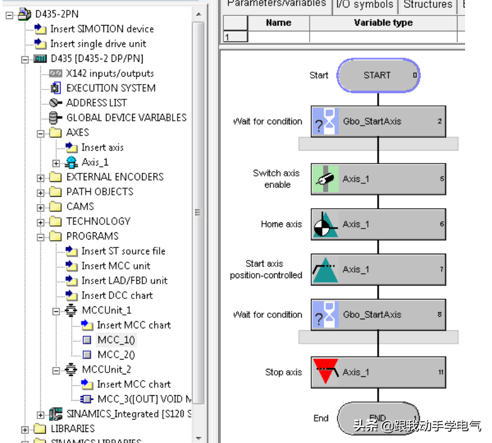Click the Stop axis red triangle icon
This screenshot has height=443, width=492.
click(x=326, y=372)
